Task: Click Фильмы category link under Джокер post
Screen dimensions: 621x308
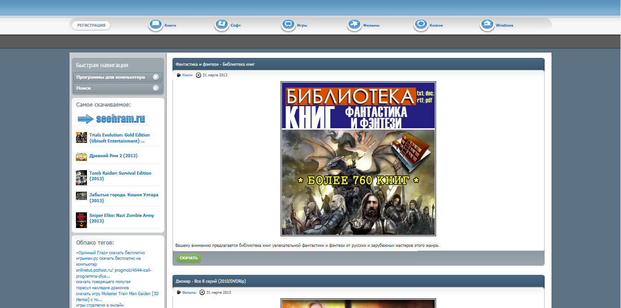Action: pos(189,292)
